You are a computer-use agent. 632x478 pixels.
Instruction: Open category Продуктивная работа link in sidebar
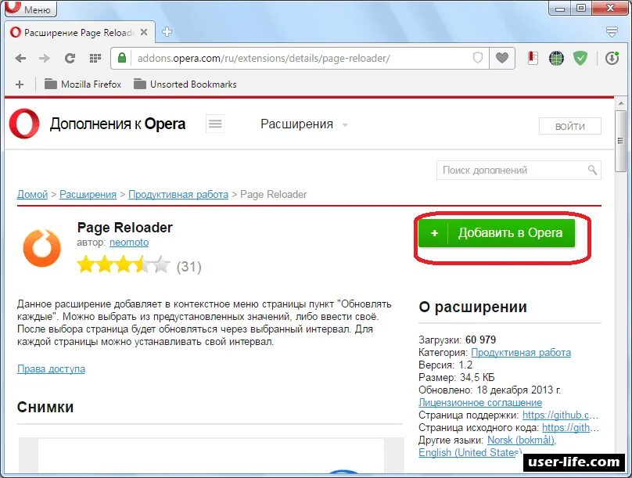pyautogui.click(x=521, y=353)
